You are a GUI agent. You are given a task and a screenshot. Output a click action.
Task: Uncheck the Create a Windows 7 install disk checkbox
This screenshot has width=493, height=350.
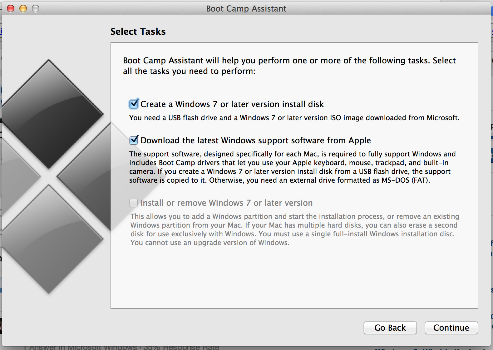[x=134, y=104]
